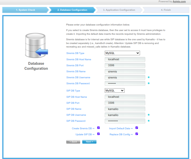Screen dimensions: 191x159
Task: Click the SIP DB Password label
Action: tap(76, 121)
